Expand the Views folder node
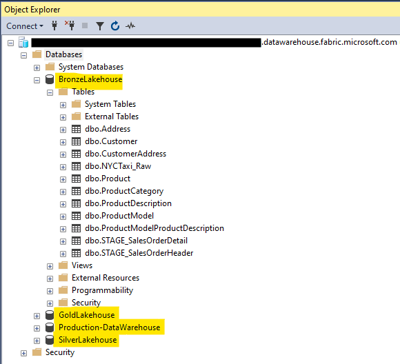The width and height of the screenshot is (400, 364). (50, 266)
